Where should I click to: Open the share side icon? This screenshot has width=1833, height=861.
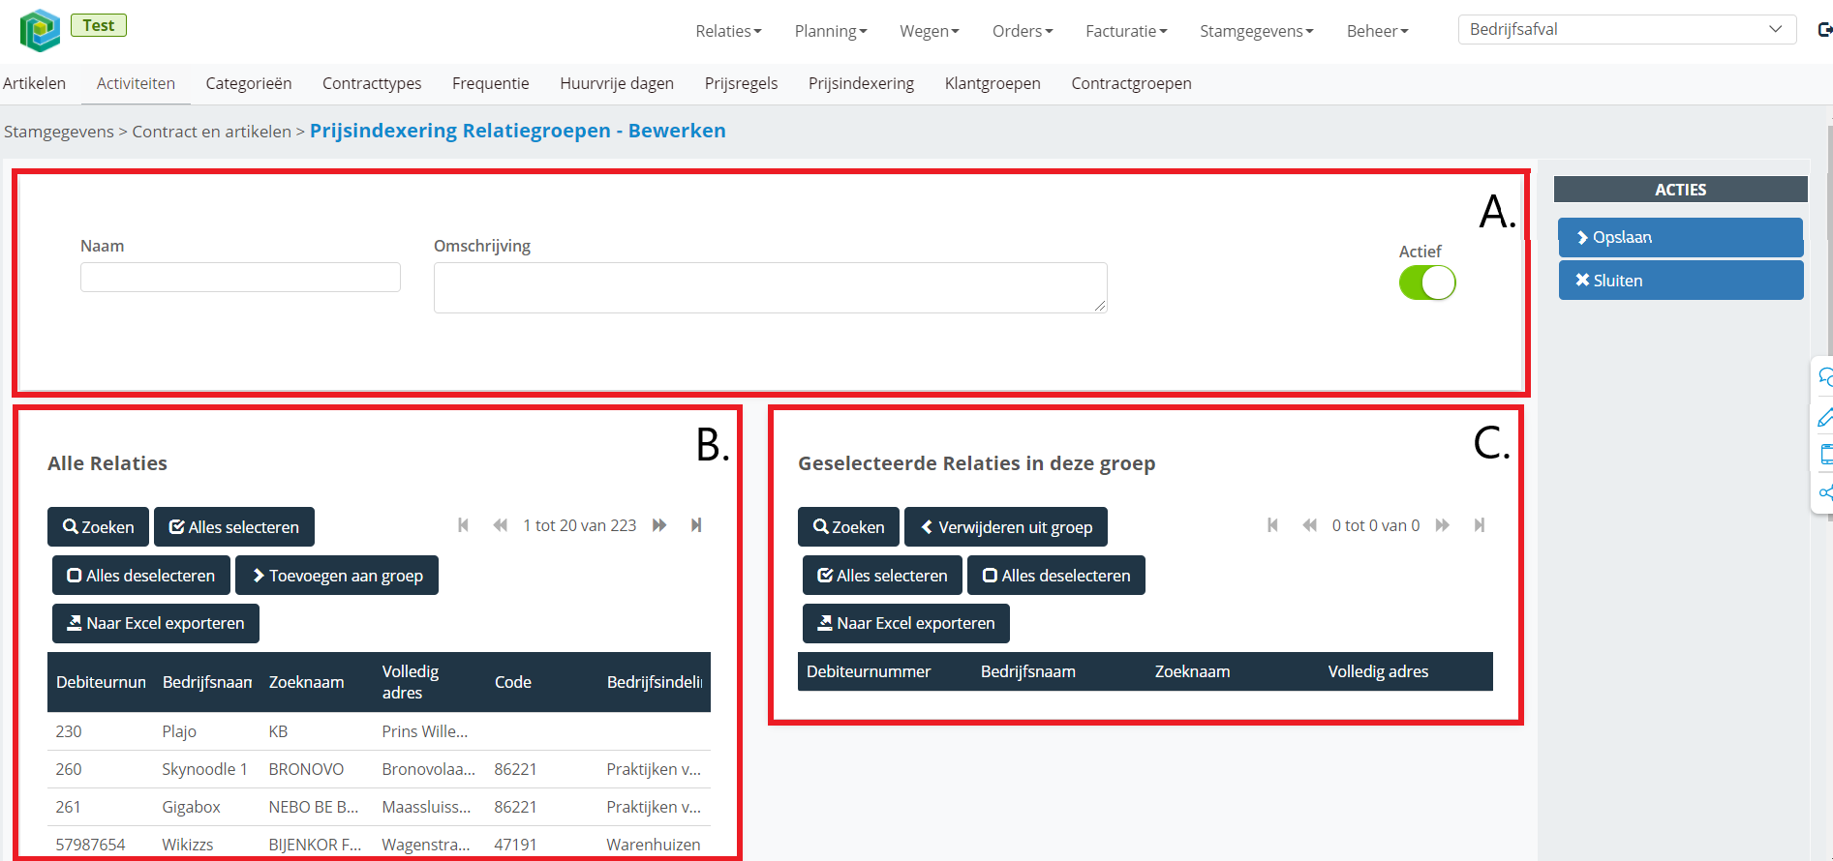coord(1825,492)
